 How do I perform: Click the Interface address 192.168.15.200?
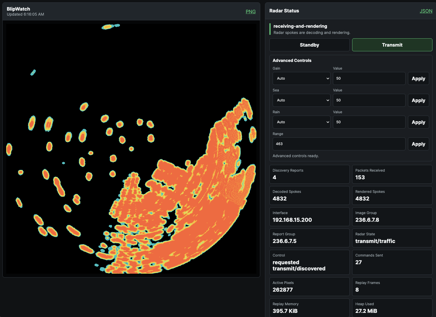pyautogui.click(x=292, y=220)
